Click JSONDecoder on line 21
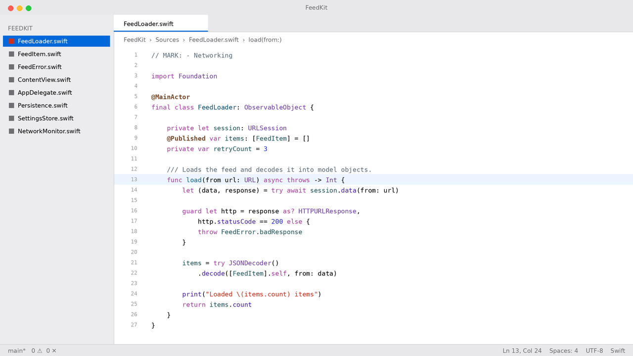Screen dimensions: 633x356 (x=250, y=263)
